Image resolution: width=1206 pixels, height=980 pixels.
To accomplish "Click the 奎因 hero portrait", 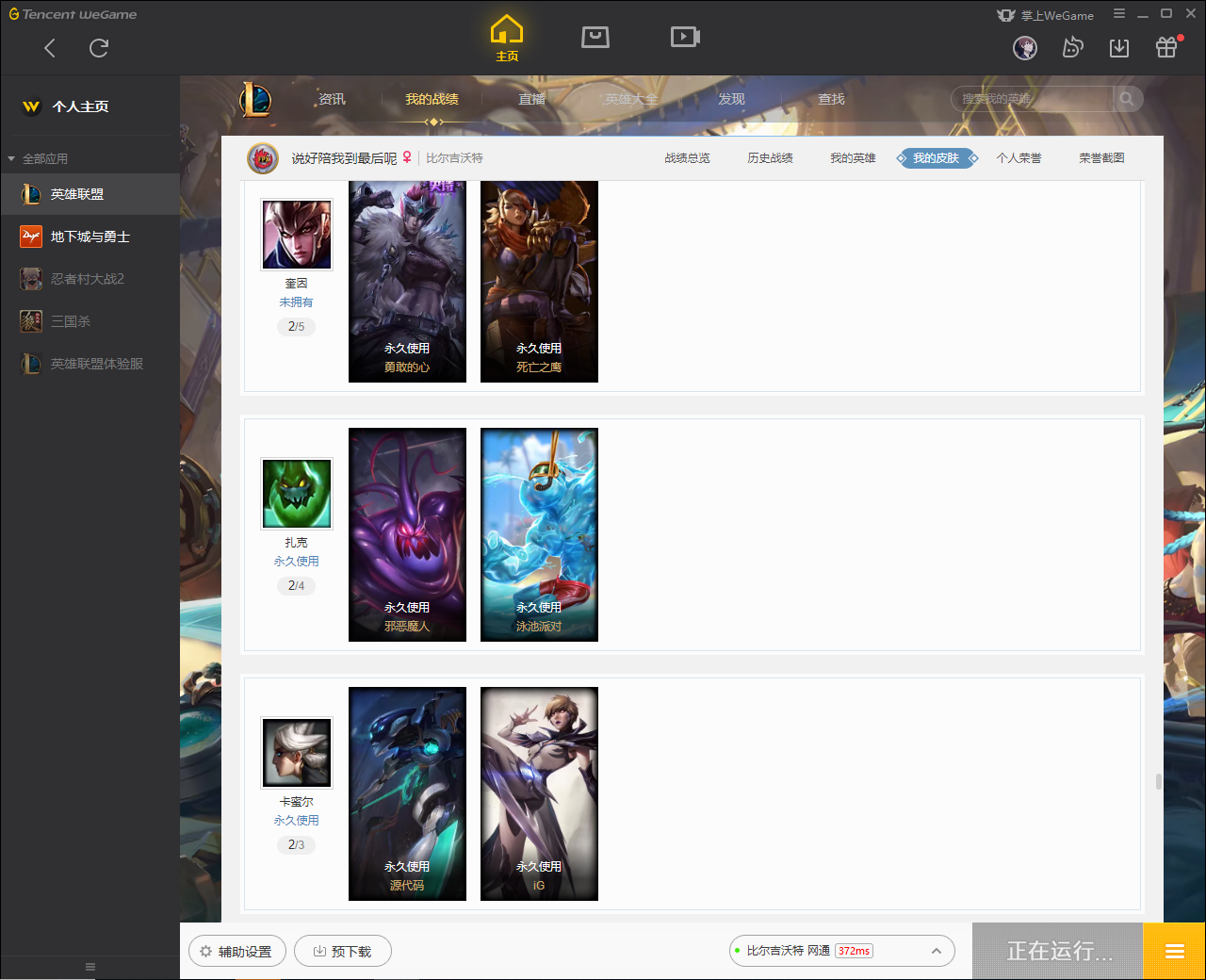I will coord(297,235).
